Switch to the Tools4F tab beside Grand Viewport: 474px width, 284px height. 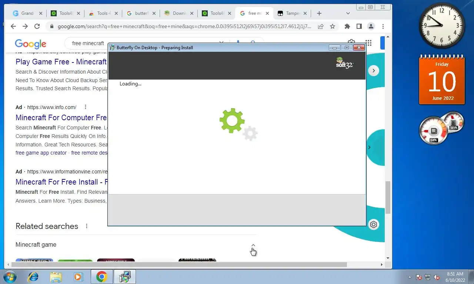[x=66, y=13]
